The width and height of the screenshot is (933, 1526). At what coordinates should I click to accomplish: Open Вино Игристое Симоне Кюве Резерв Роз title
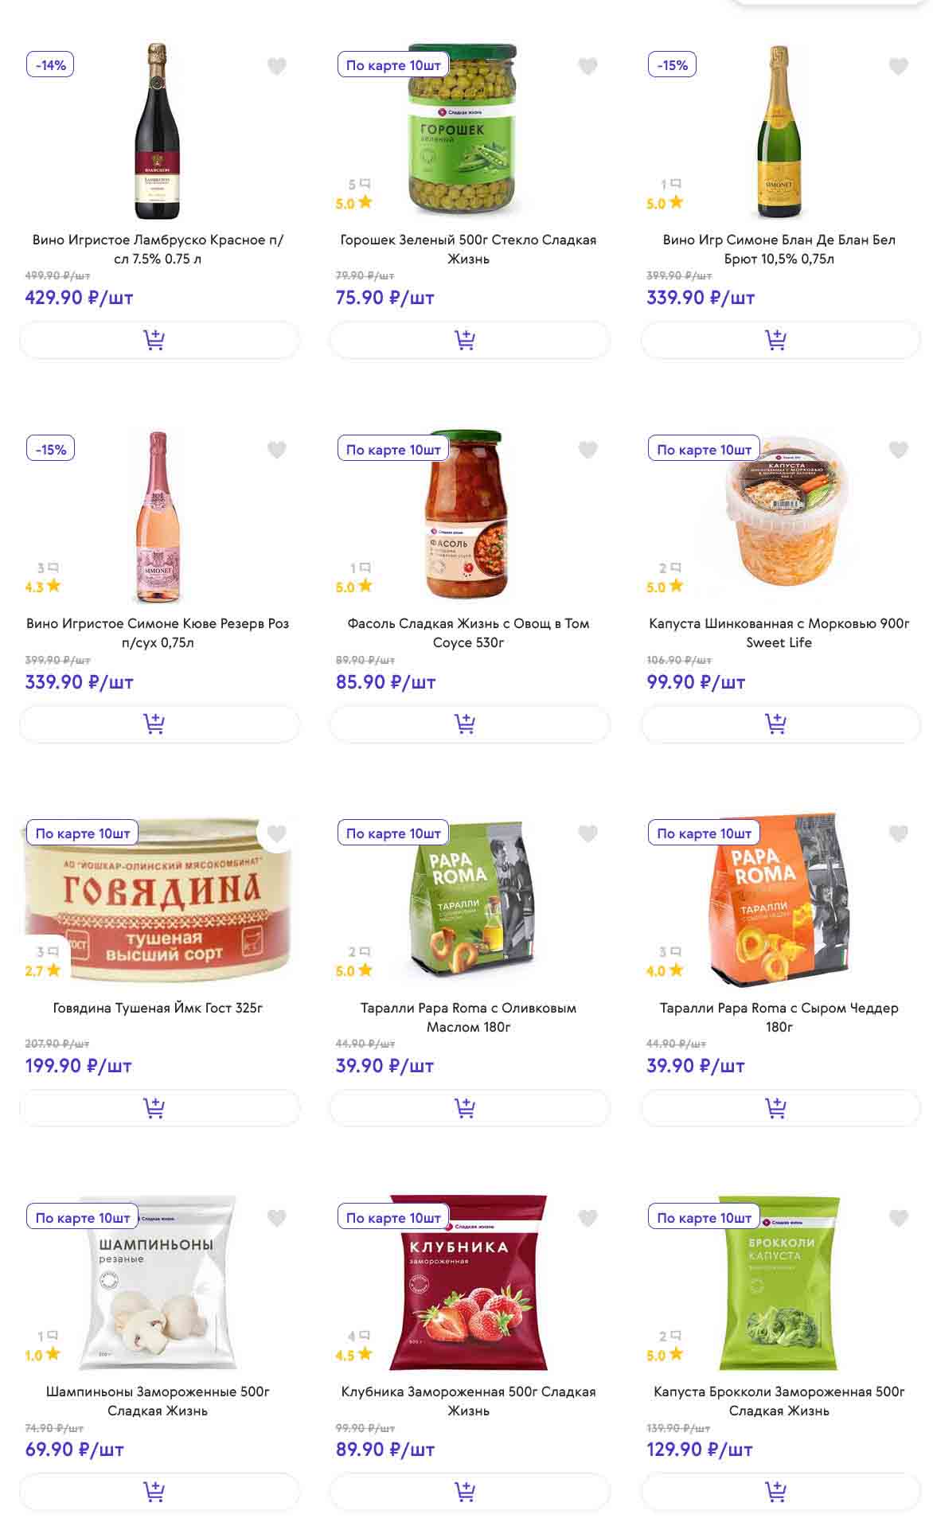click(x=158, y=633)
